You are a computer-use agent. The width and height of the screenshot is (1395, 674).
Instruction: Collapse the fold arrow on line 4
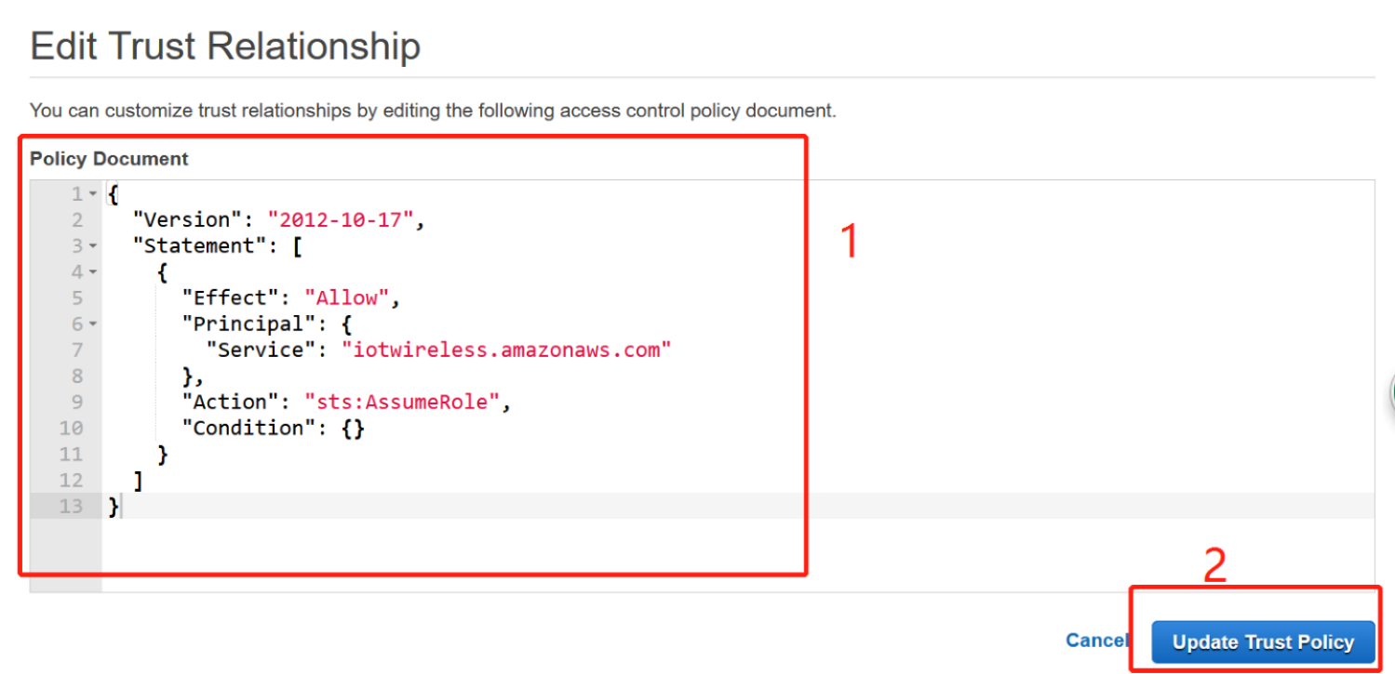(x=92, y=272)
